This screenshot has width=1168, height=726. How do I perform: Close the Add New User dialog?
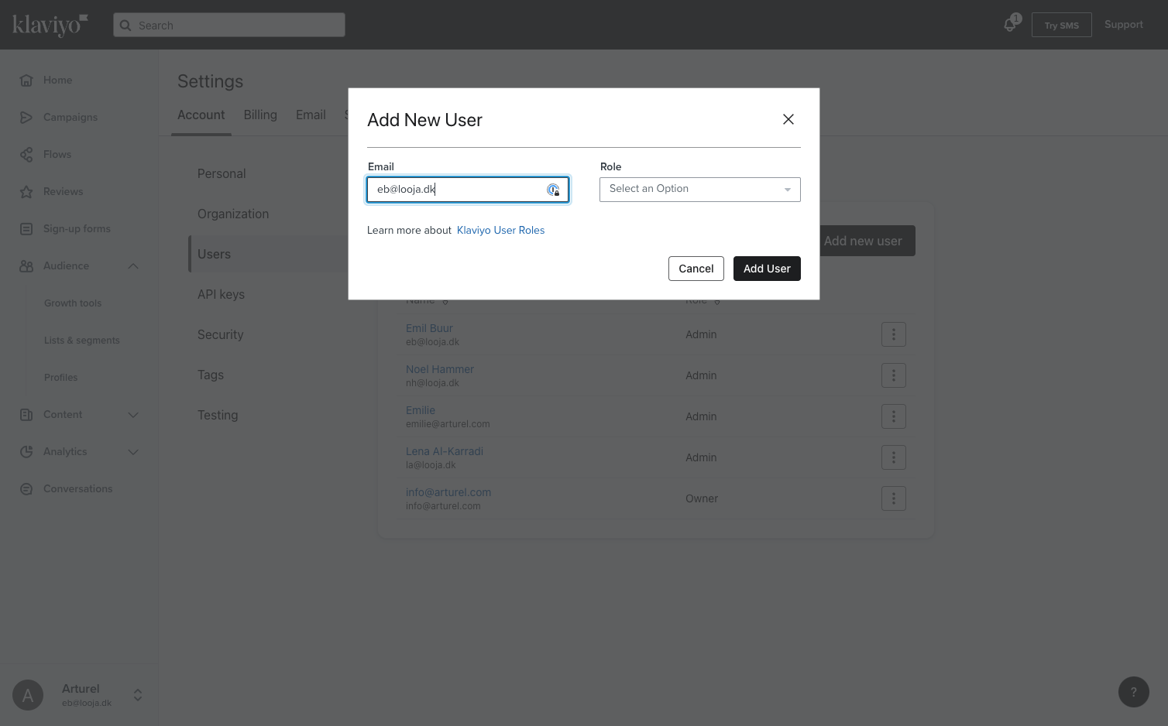pyautogui.click(x=788, y=119)
